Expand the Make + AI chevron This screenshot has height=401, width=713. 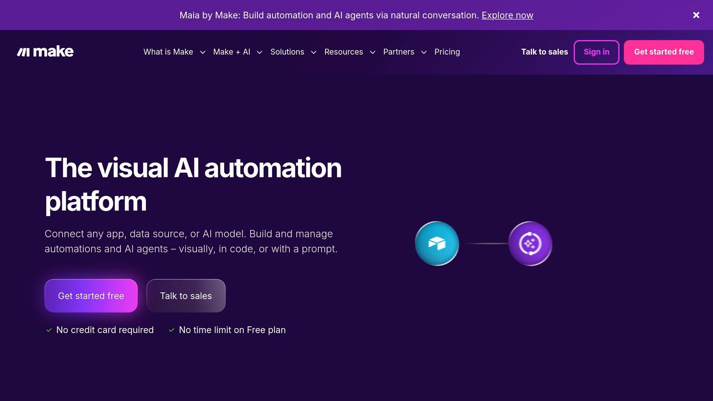[x=259, y=52]
